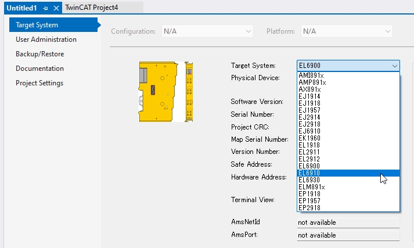The height and width of the screenshot is (248, 414).
Task: Select EJ2918 in the dropdown list
Action: 348,124
